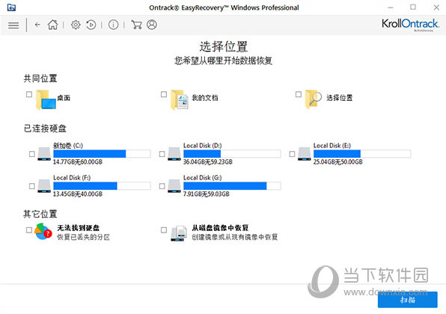Click the 创建镜像或从现有镜像中恢复 description
The height and width of the screenshot is (314, 446).
pyautogui.click(x=235, y=237)
